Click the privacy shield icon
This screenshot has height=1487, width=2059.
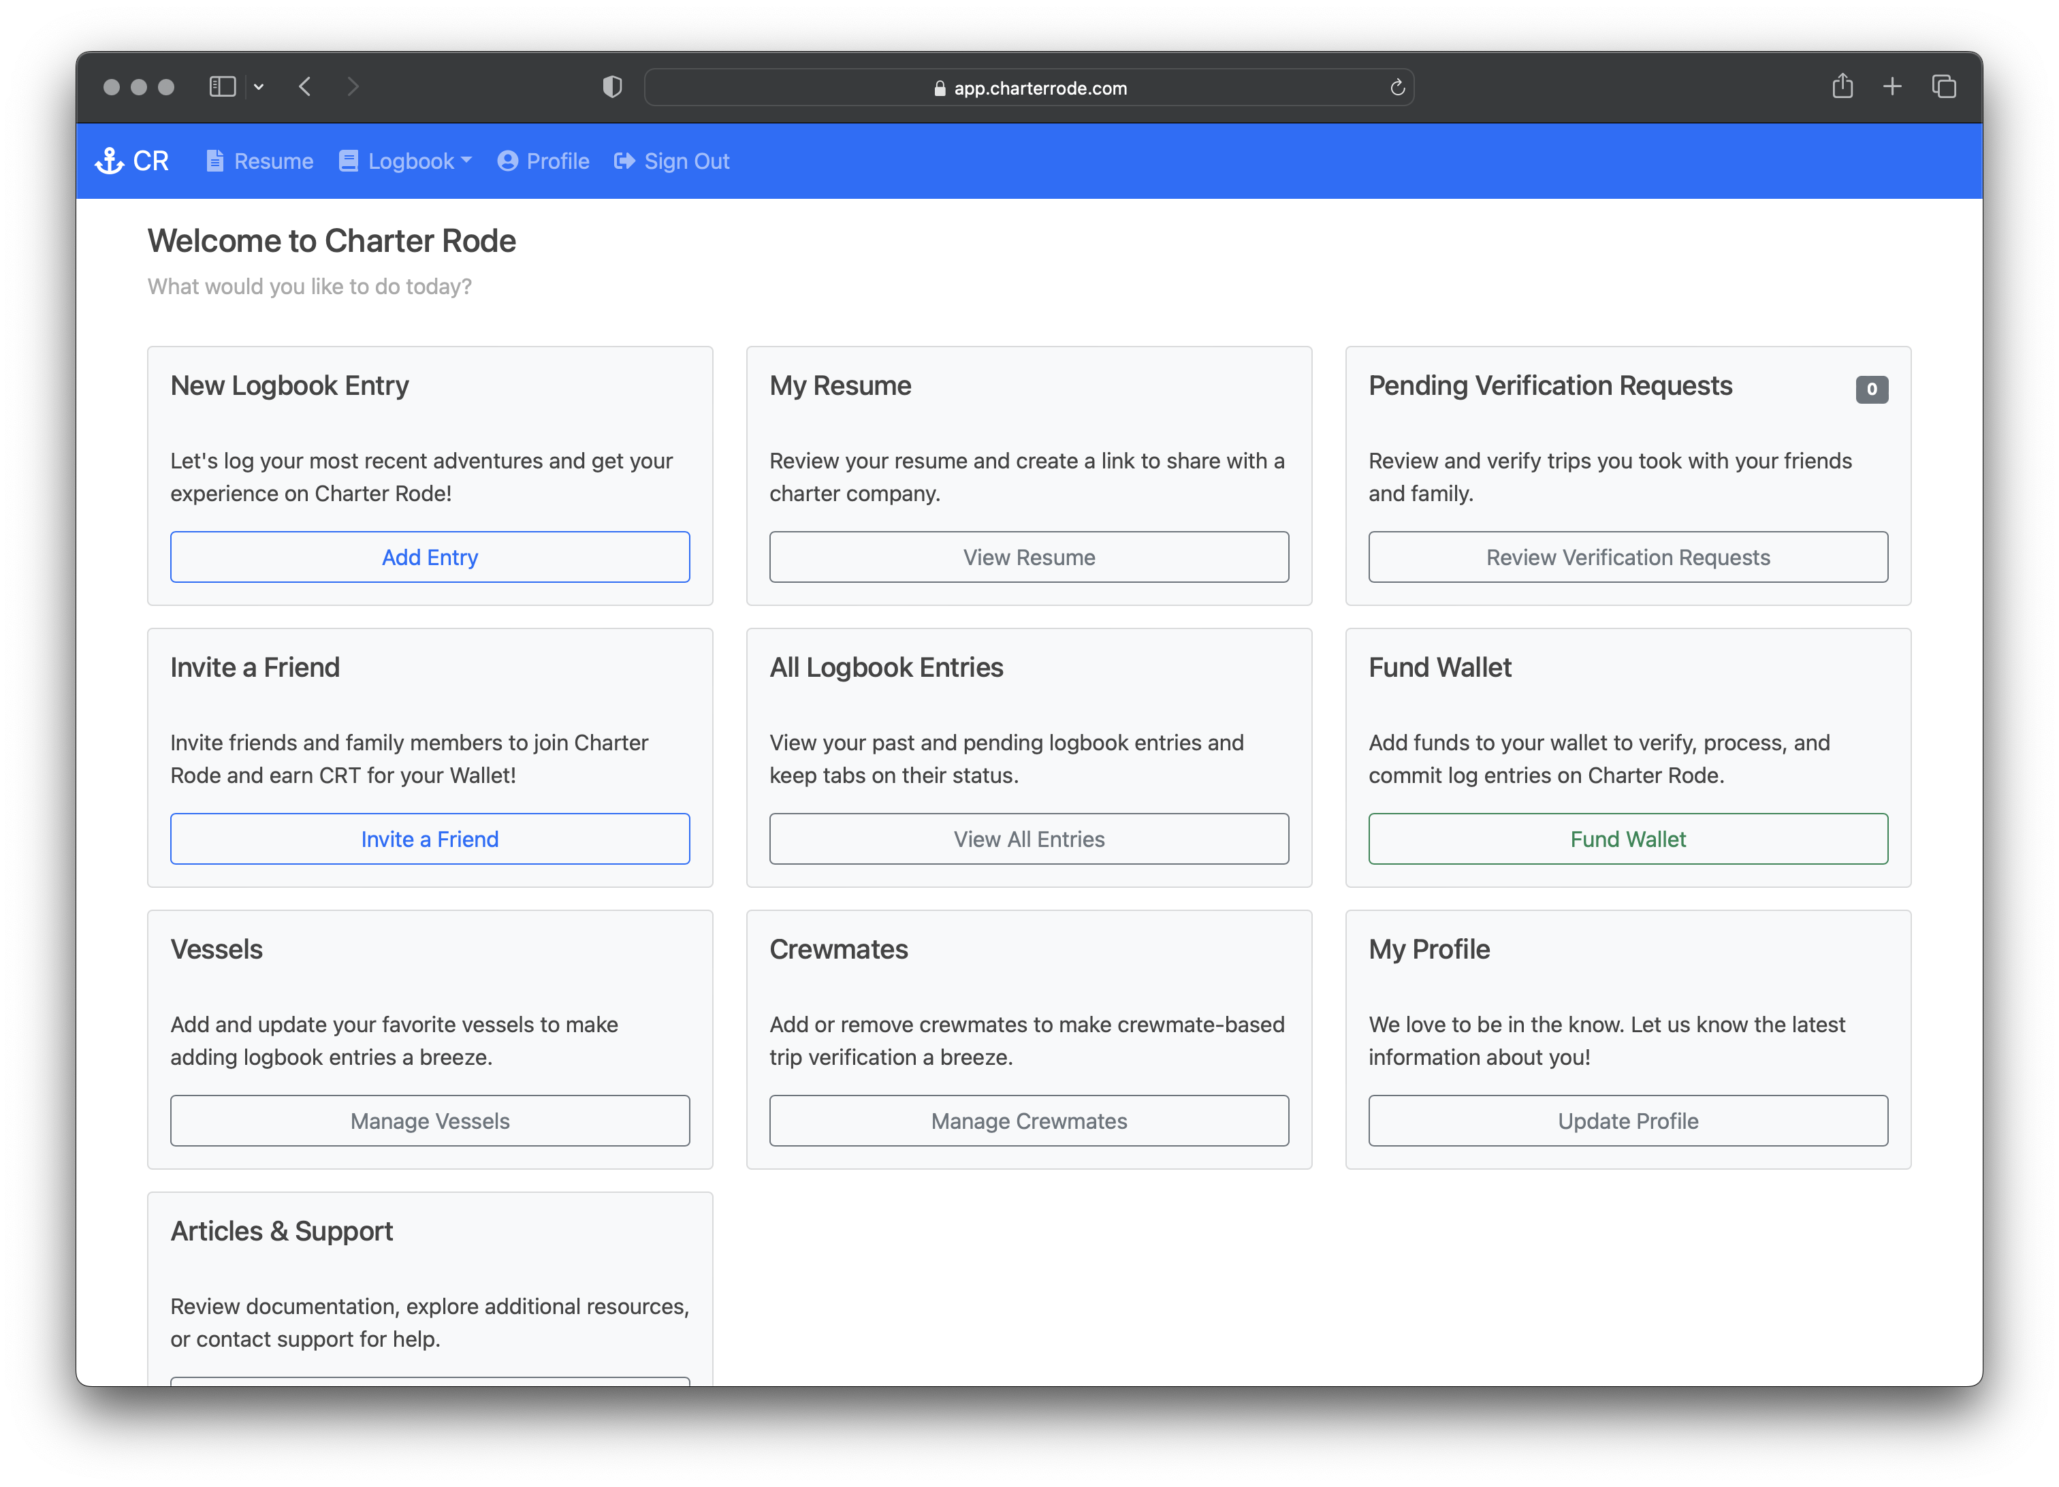[x=613, y=86]
